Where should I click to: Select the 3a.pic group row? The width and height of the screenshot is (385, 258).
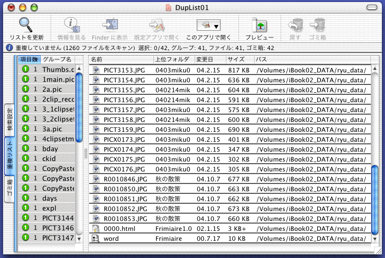[x=46, y=129]
